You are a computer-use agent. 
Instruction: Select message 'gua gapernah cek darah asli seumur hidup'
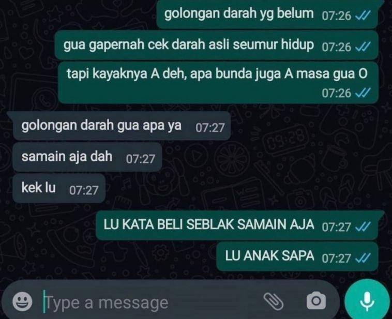click(216, 45)
